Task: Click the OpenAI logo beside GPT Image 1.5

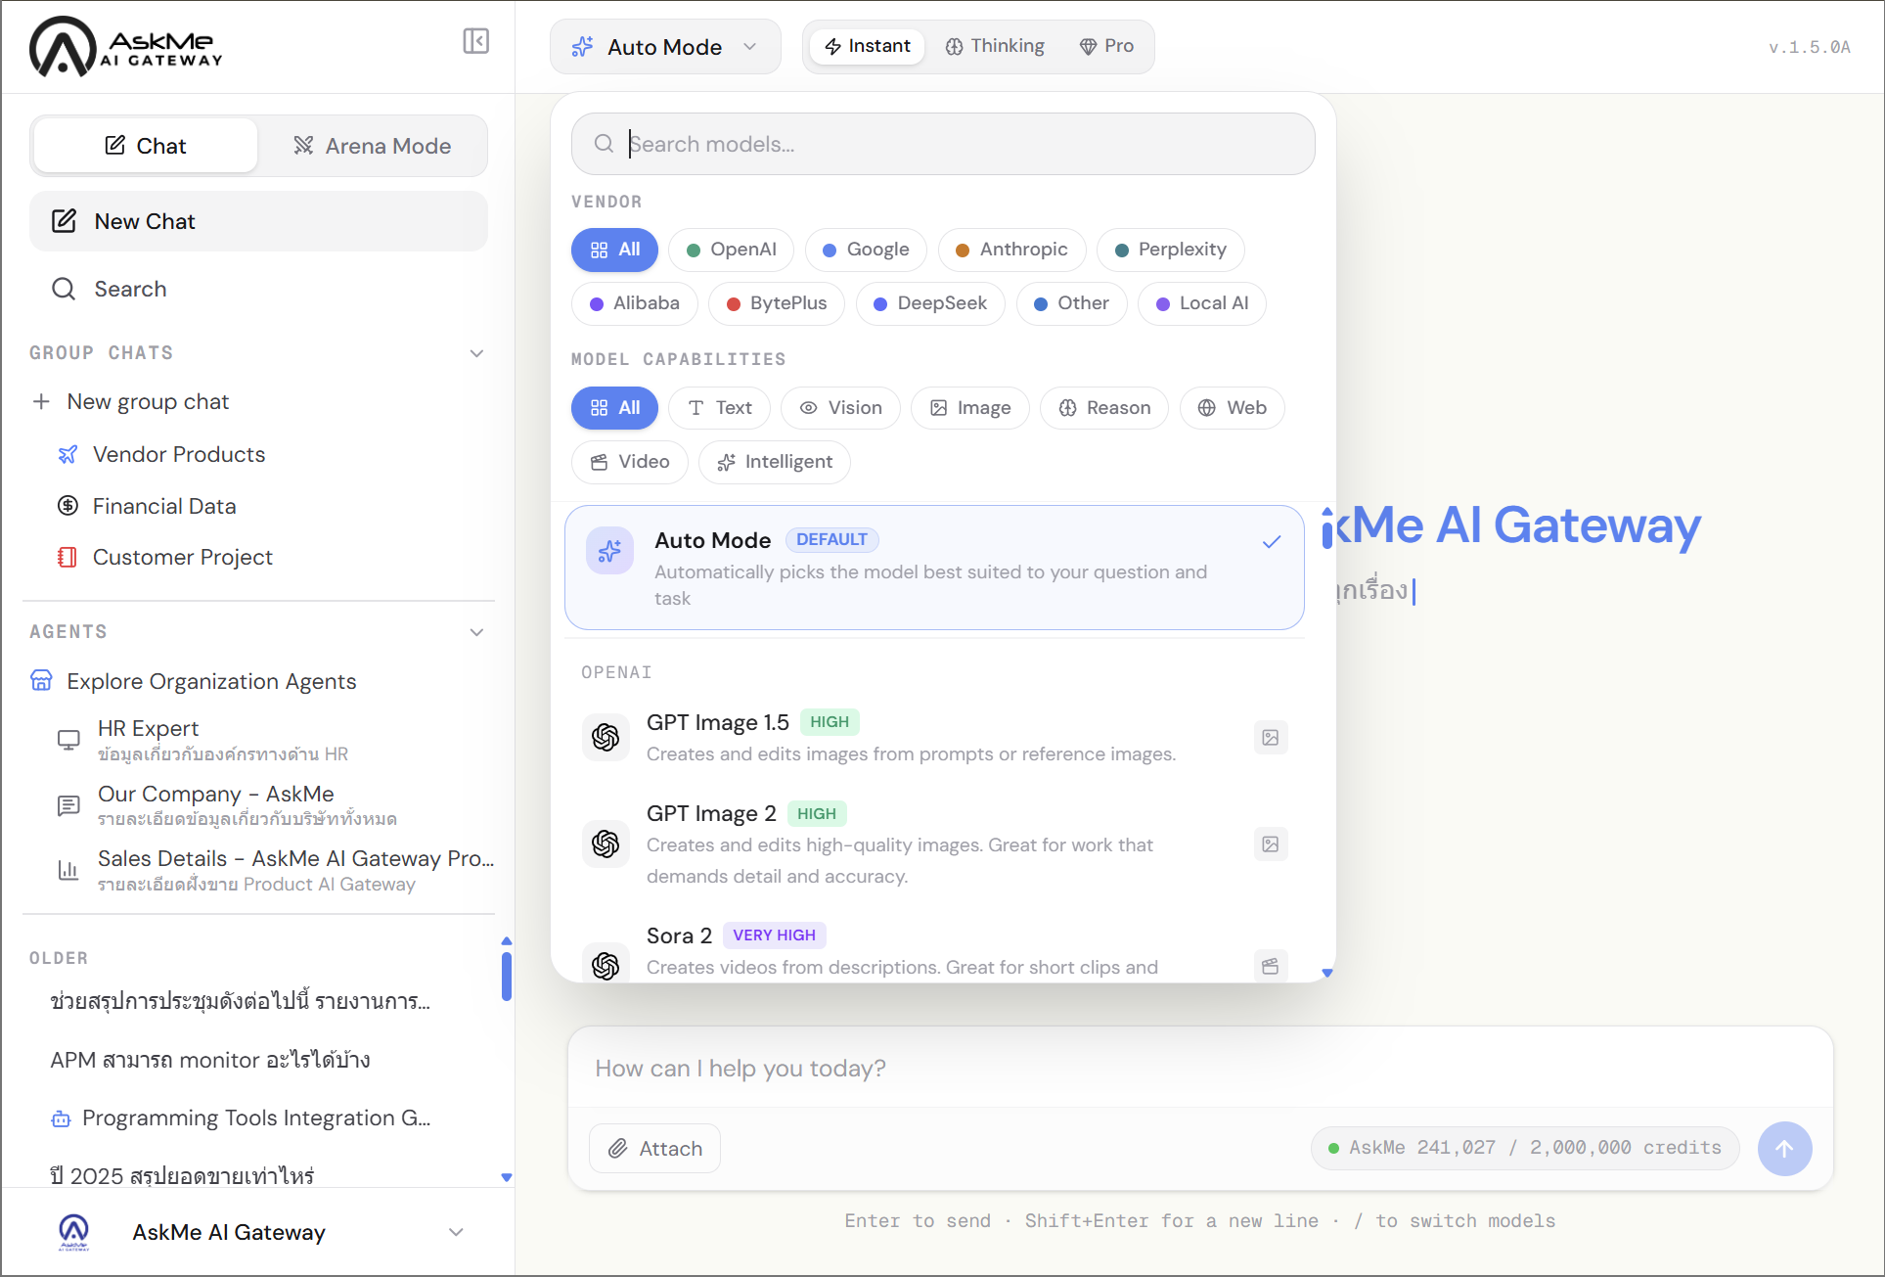Action: pyautogui.click(x=606, y=737)
